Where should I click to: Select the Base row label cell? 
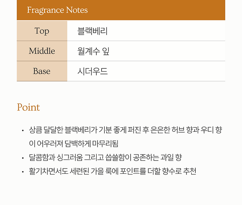point(42,71)
